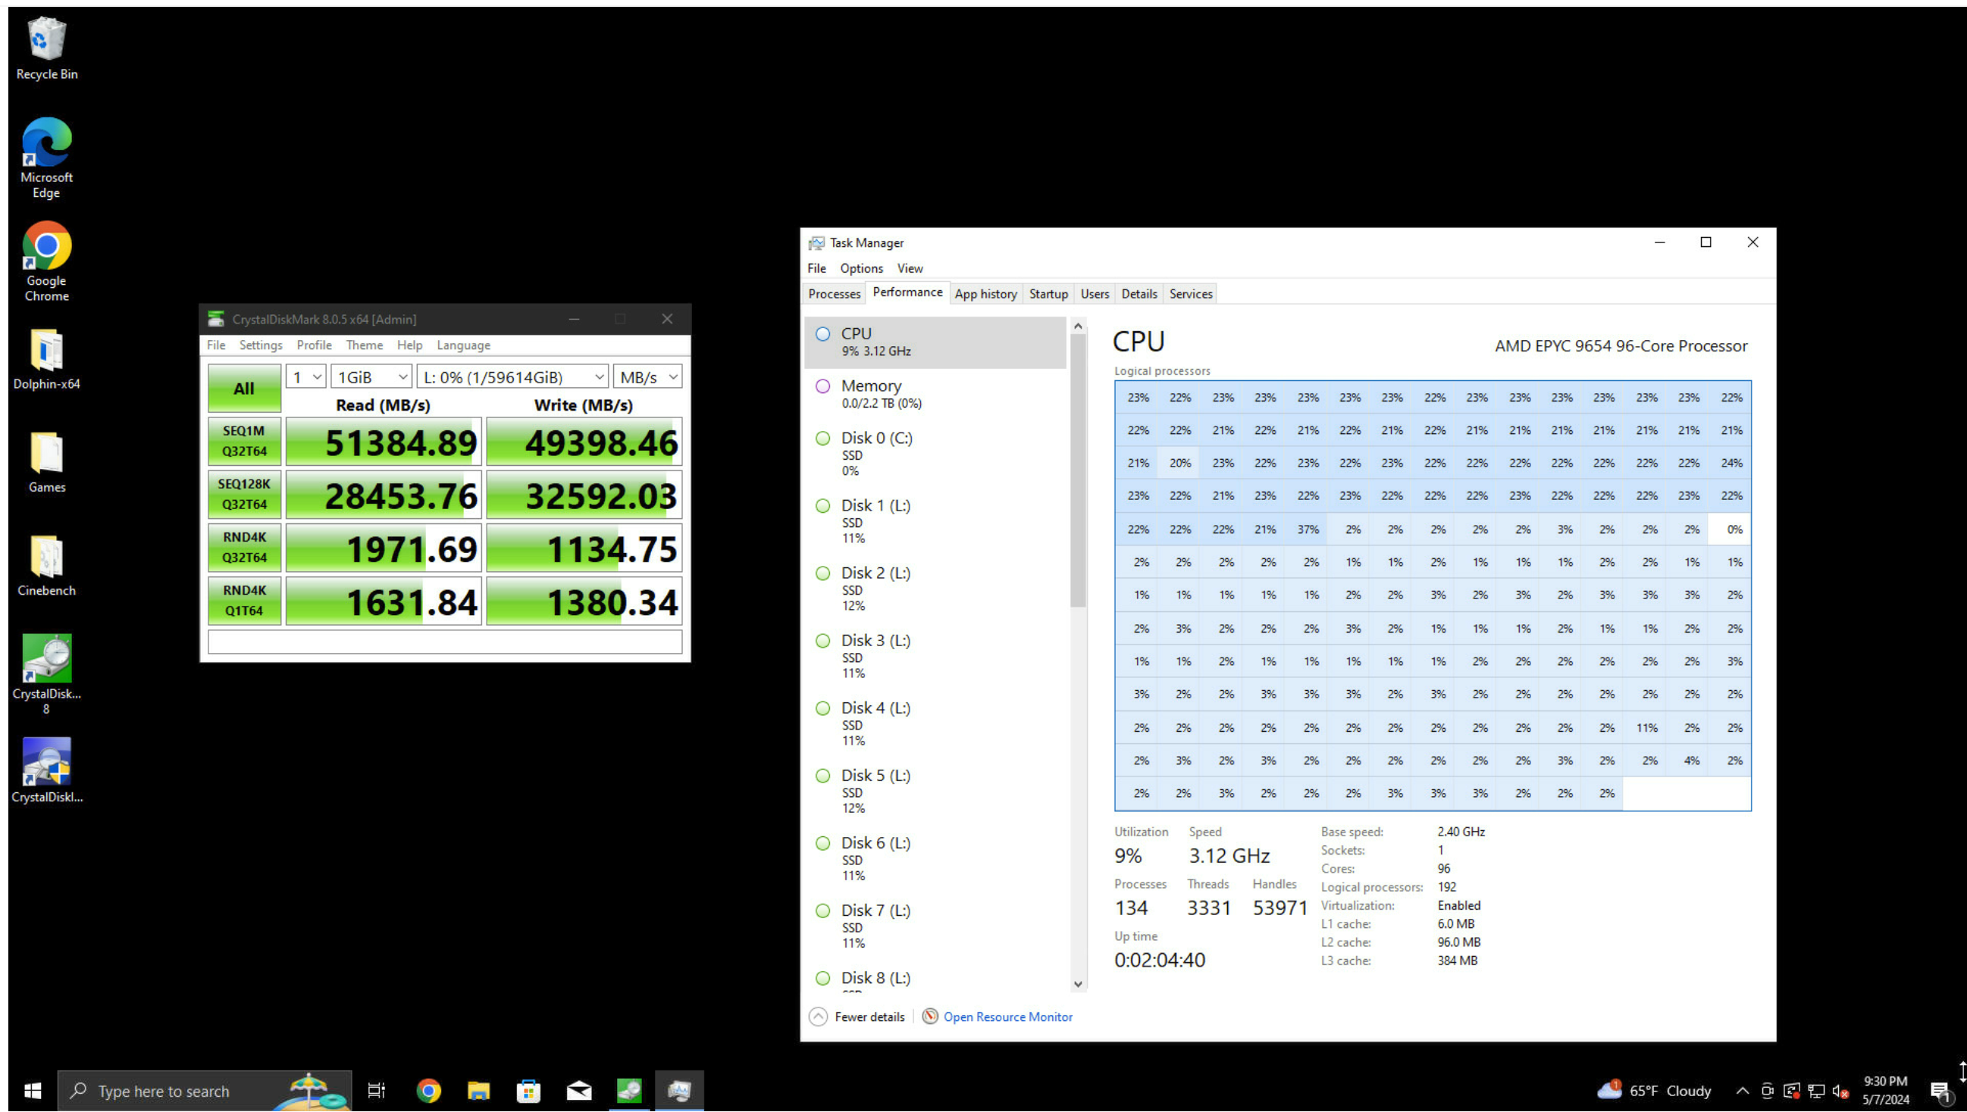Open the test count dropdown showing 1
The width and height of the screenshot is (1967, 1112).
(x=306, y=376)
